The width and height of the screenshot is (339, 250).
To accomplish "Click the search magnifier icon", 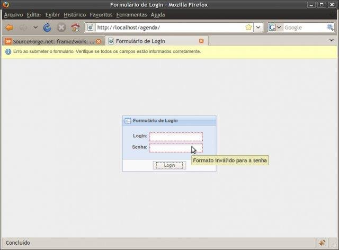I will pos(330,28).
